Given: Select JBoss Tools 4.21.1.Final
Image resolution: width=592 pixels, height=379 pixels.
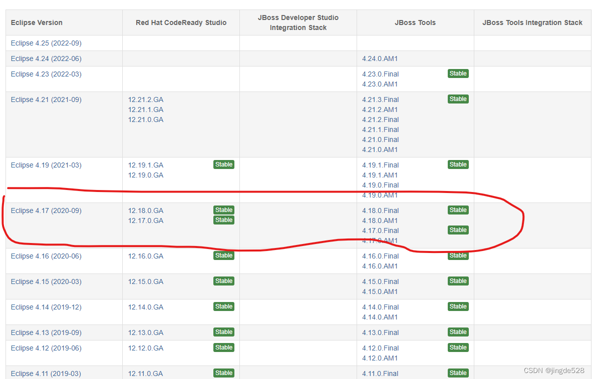Looking at the screenshot, I should (x=381, y=129).
